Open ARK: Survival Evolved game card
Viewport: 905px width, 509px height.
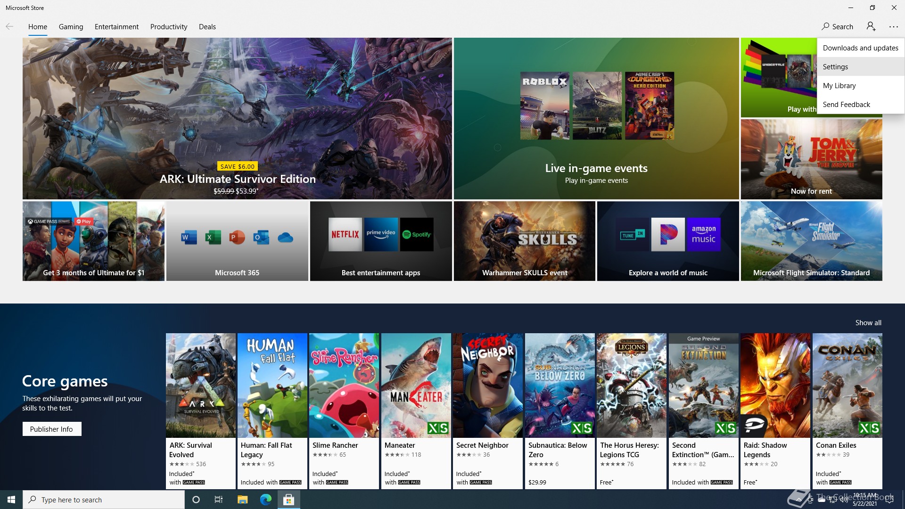click(201, 411)
